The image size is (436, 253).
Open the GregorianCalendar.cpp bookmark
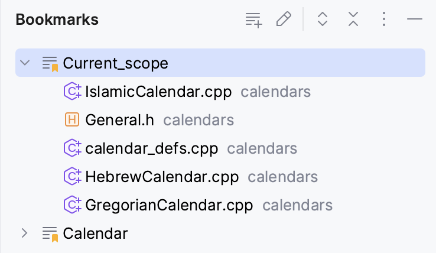[x=169, y=205]
